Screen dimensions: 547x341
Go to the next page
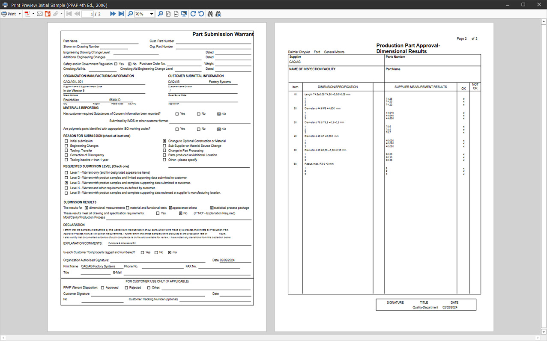click(113, 14)
